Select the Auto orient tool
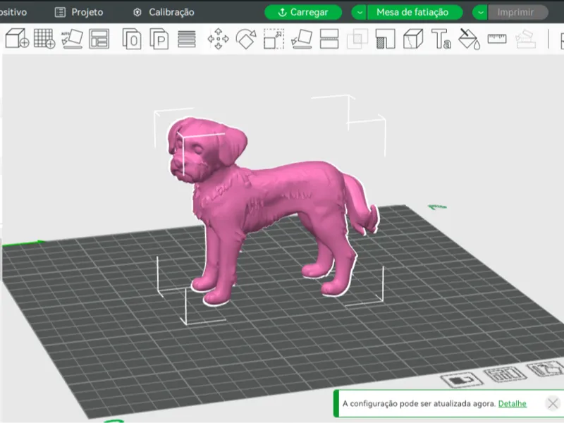 point(72,39)
